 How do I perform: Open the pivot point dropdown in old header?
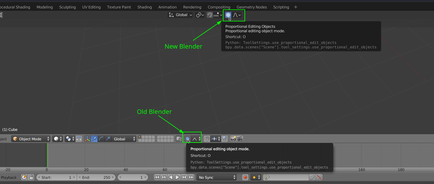70,139
